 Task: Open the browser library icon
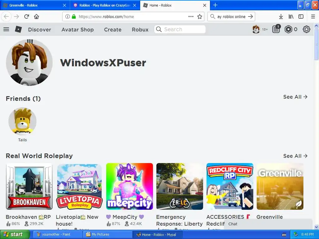click(x=291, y=17)
